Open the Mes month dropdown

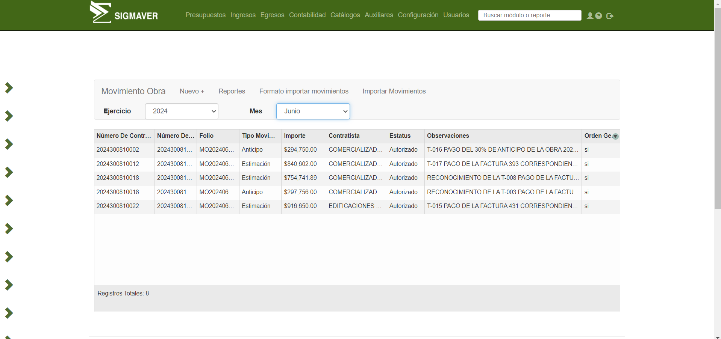point(313,111)
